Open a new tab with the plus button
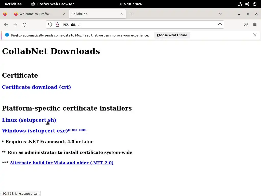Viewport: 261px width, 196px height. [x=131, y=14]
